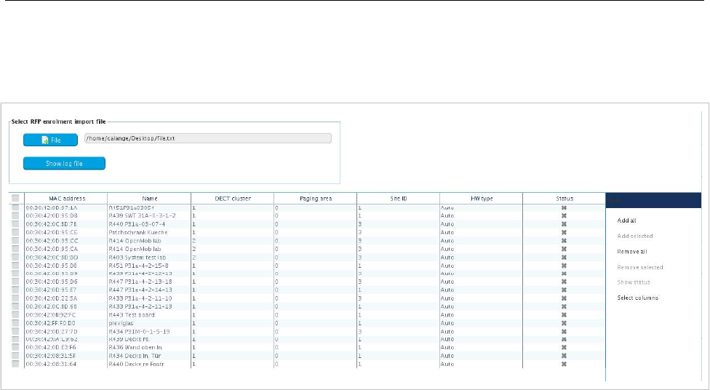Viewport: 710px width, 390px height.
Task: Select MAC address 00:30:42:0C:BD:DD
Action: click(52, 258)
